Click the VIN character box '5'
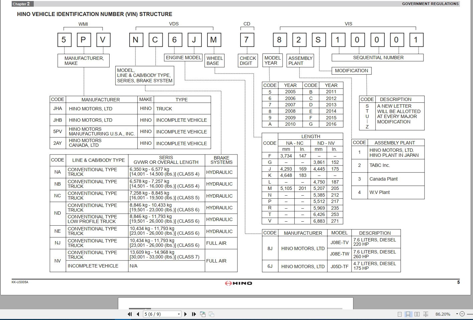Image resolution: width=473 pixels, height=320 pixels. pos(64,40)
